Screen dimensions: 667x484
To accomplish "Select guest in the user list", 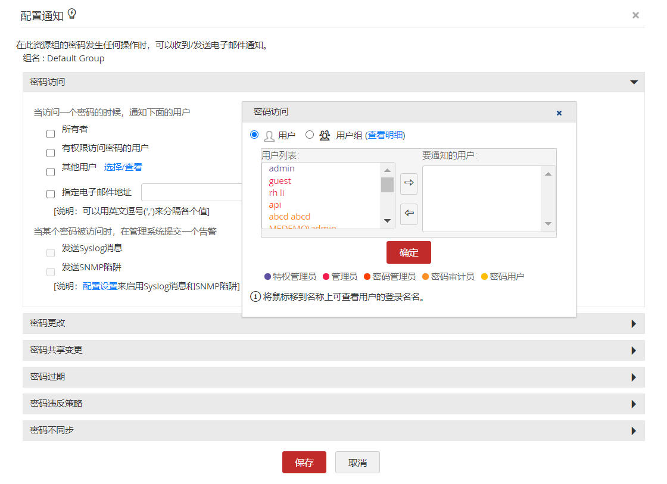I will [x=280, y=181].
